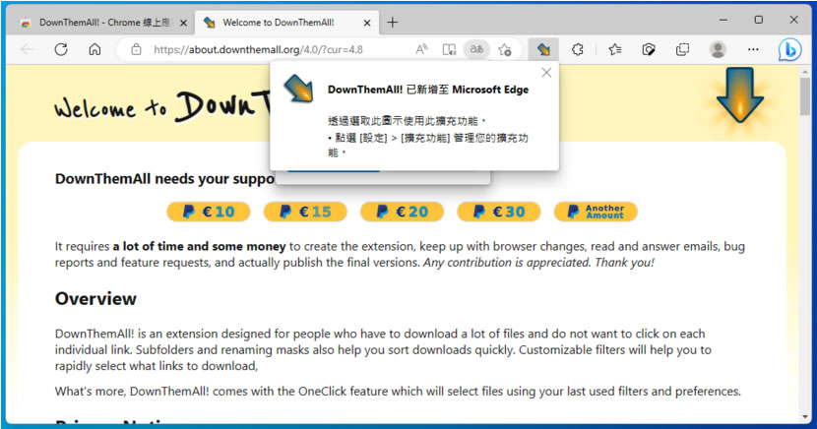817x429 pixels.
Task: Click the popup title 'DownThemAll! 已新增至 Microsoft Edge'
Action: tap(428, 90)
